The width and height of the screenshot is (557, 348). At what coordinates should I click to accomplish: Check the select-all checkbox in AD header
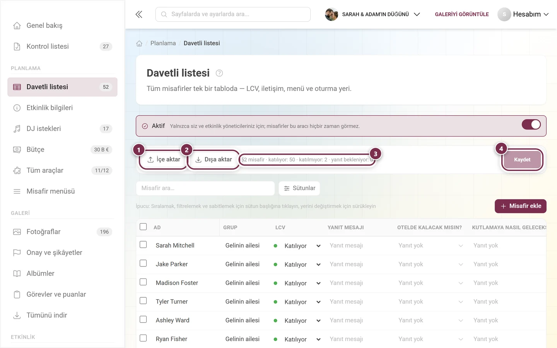(143, 227)
